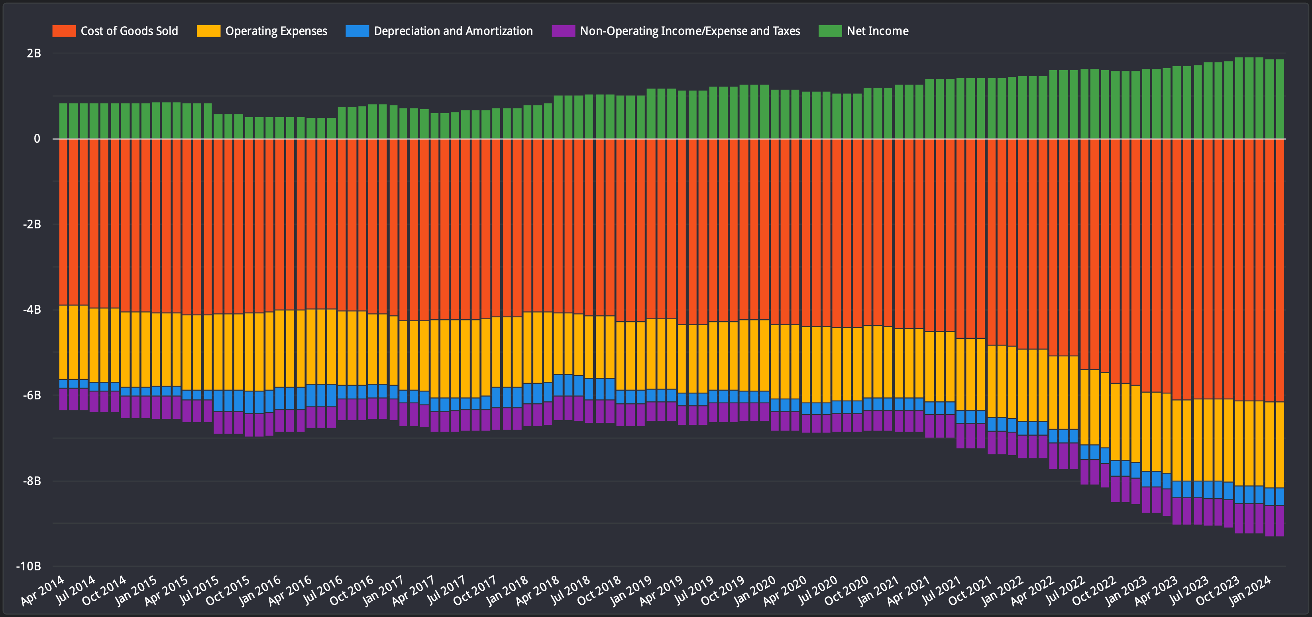Toggle Net Income series label
Image resolution: width=1312 pixels, height=617 pixels.
tap(878, 31)
